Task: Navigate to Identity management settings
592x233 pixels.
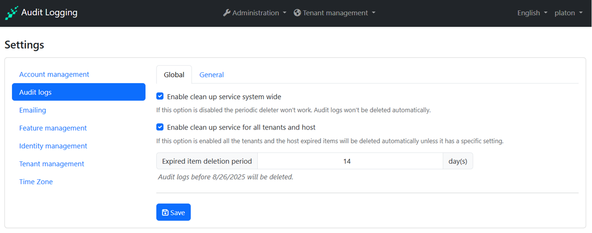Action: (53, 146)
